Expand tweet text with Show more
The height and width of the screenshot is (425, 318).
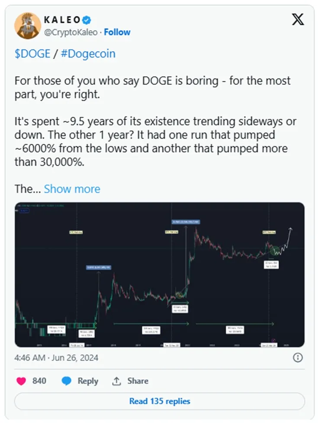(x=72, y=189)
